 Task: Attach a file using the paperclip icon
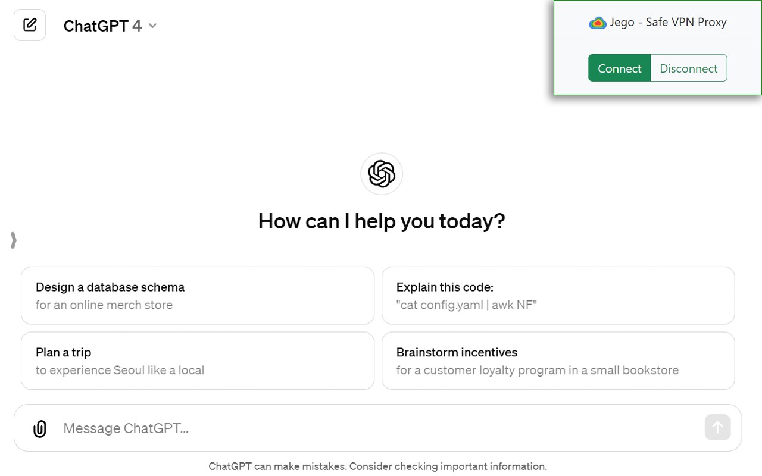tap(40, 428)
